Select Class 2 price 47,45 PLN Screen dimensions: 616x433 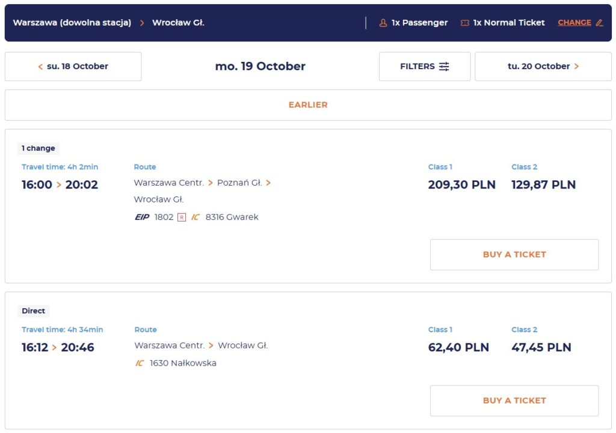(541, 348)
